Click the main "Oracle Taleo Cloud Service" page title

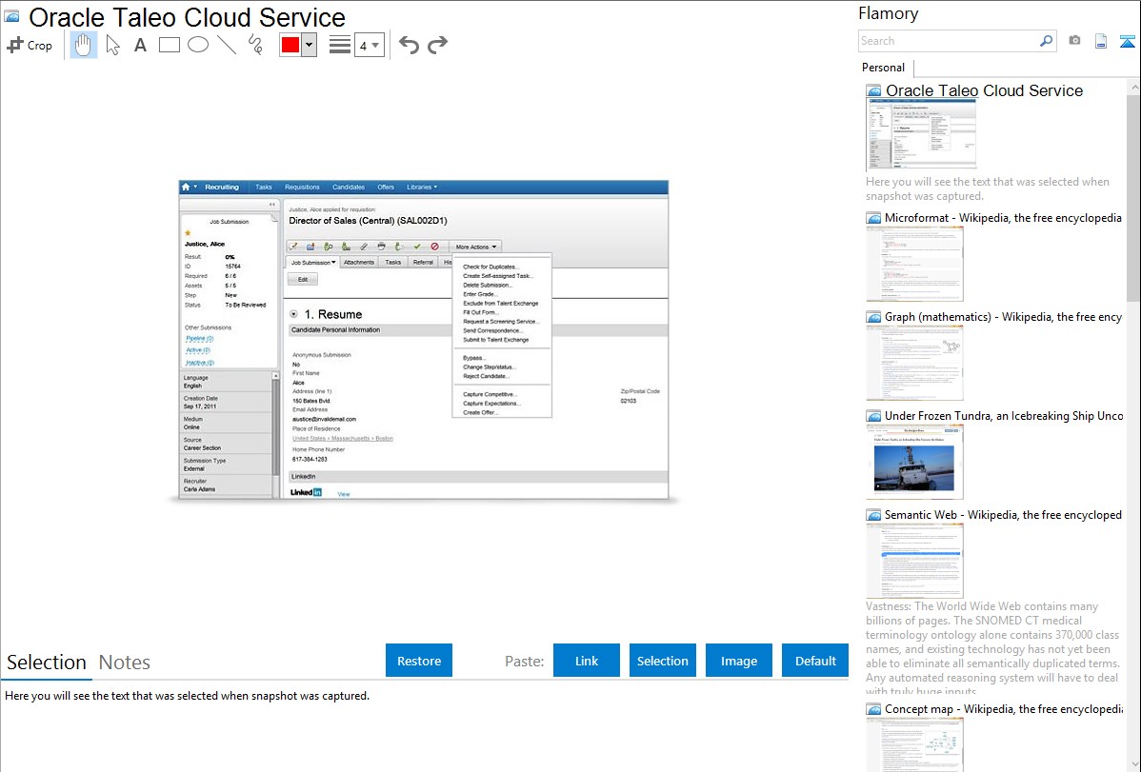[187, 17]
